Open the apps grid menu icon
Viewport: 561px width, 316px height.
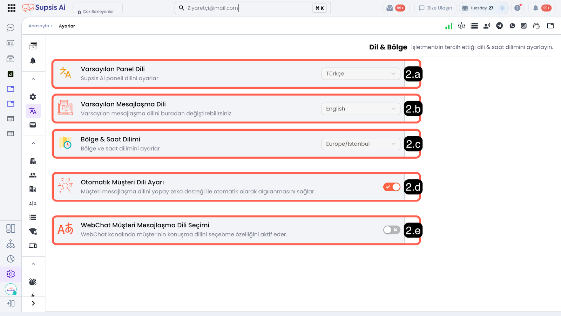pos(11,8)
